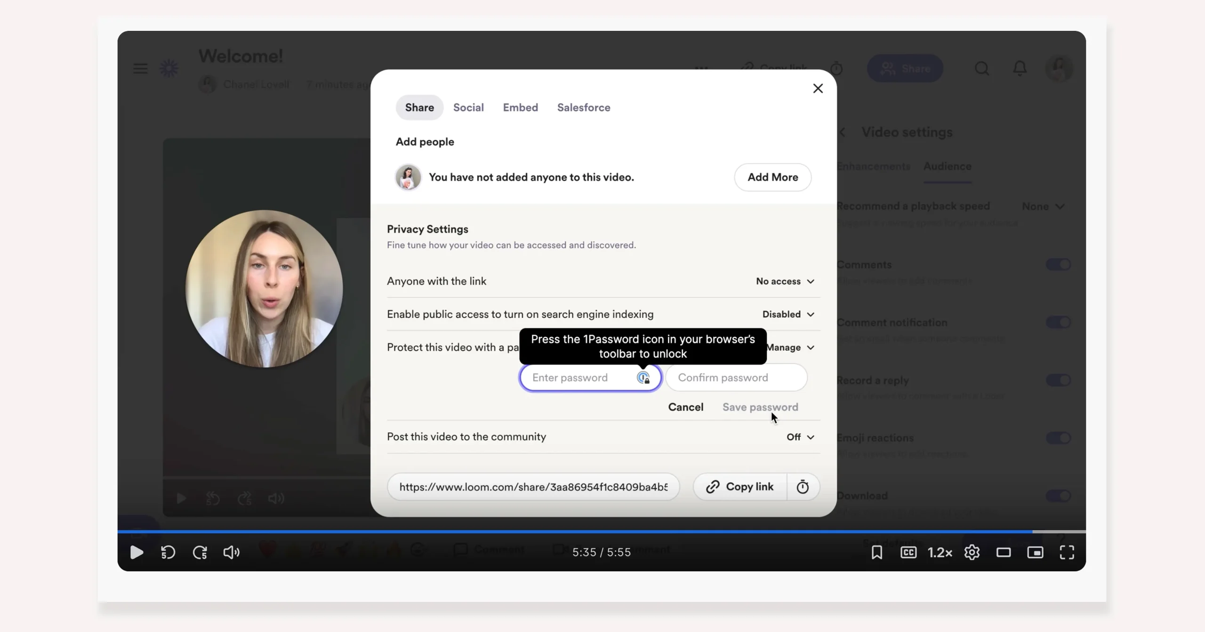1205x632 pixels.
Task: Open the hamburger menu behind the dialog
Action: [x=140, y=69]
